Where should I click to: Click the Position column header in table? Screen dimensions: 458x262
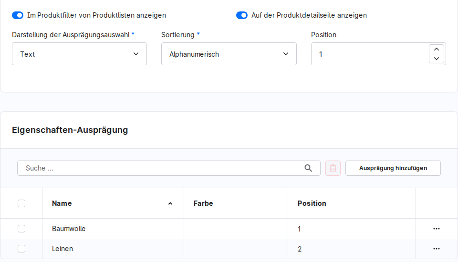click(352, 203)
